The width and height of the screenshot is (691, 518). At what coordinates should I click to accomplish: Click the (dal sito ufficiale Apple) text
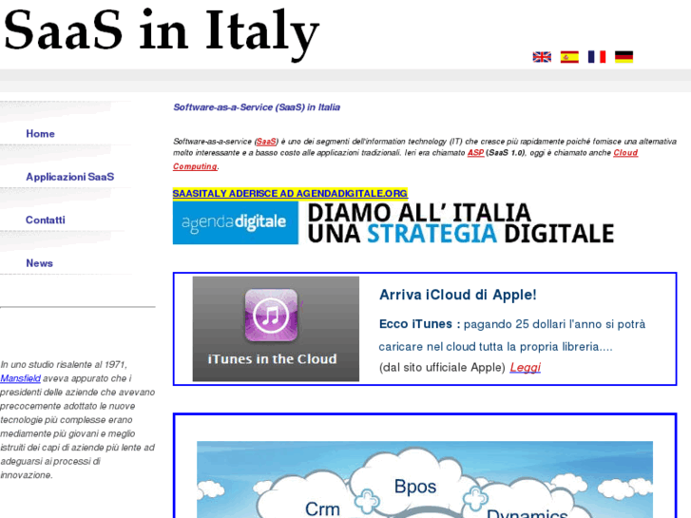point(442,368)
